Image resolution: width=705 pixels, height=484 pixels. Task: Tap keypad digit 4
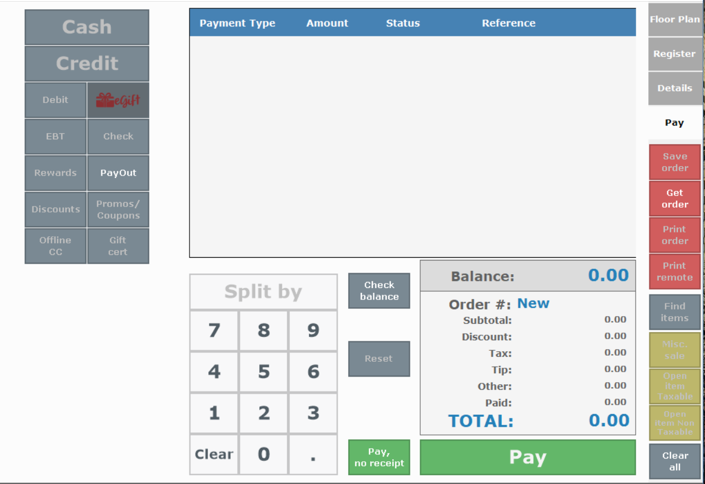point(214,372)
